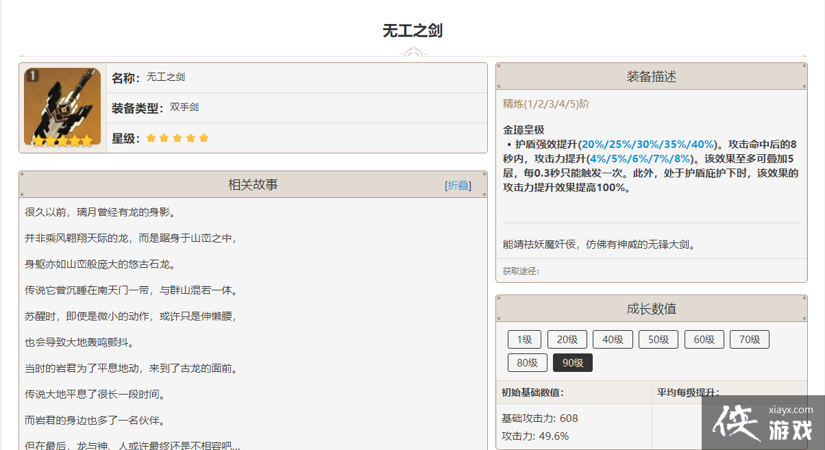This screenshot has height=450, width=825.
Task: Click the 装备描述 panel header
Action: coord(651,77)
